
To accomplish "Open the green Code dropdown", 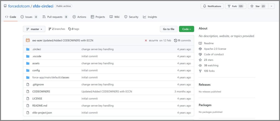I will [186, 29].
